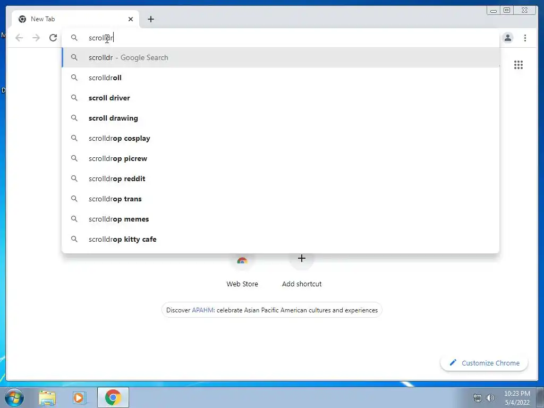Select the scroll driver suggestion
The height and width of the screenshot is (408, 544).
click(x=280, y=98)
